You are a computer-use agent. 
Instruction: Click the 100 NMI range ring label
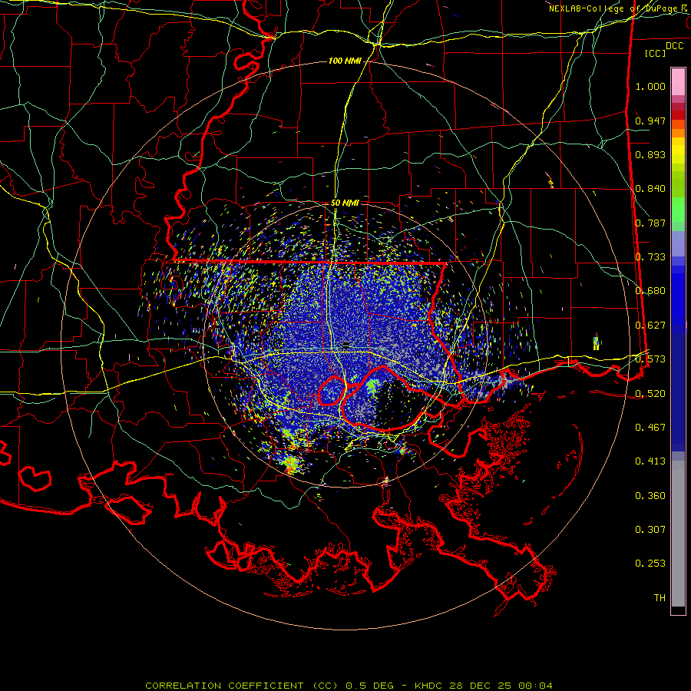click(345, 61)
